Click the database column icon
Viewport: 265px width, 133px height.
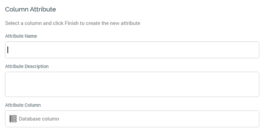[x=13, y=119]
